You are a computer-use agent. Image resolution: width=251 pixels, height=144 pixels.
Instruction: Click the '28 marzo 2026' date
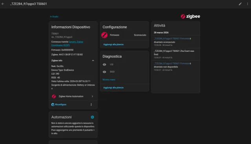coord(161,33)
